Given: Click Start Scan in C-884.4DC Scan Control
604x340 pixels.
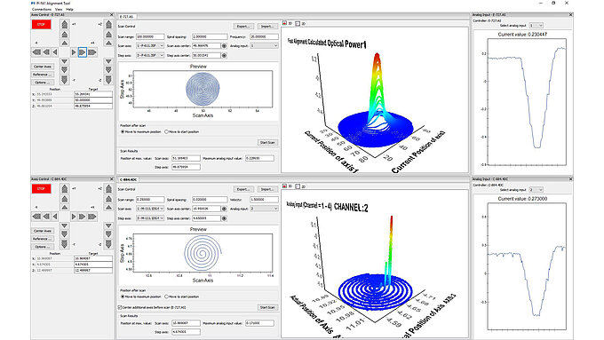Looking at the screenshot, I should pyautogui.click(x=267, y=307).
